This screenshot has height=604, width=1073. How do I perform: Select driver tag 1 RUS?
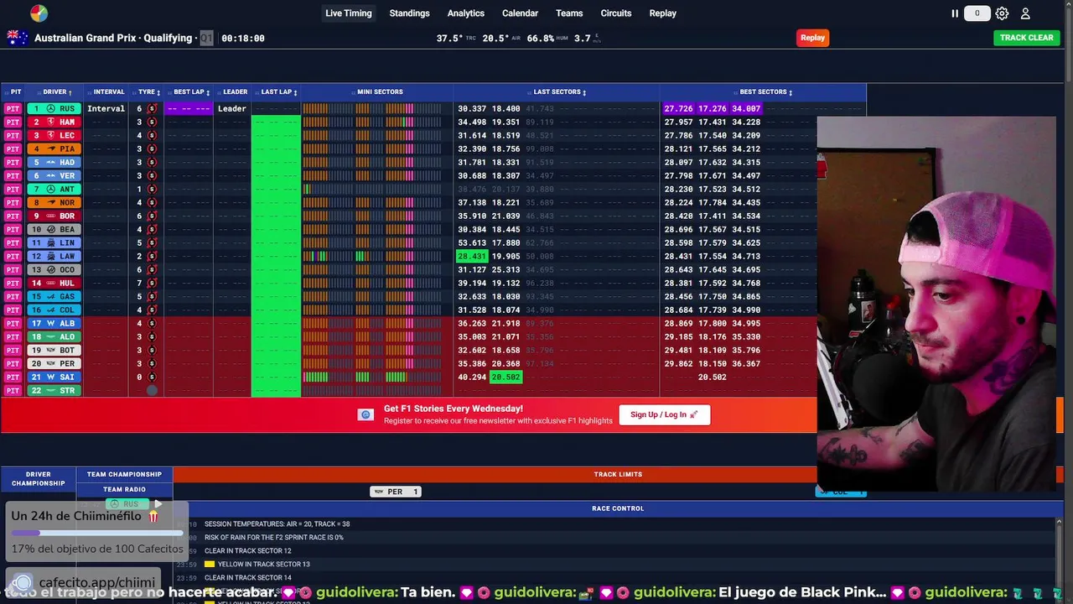click(54, 109)
